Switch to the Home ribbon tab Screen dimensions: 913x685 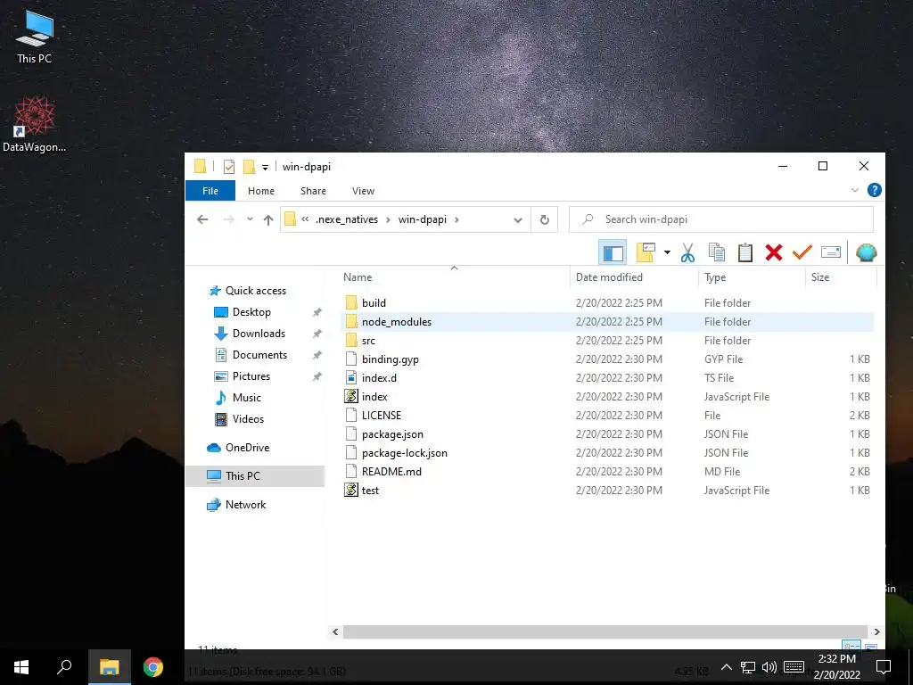[x=261, y=191]
